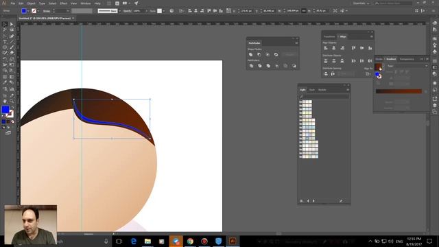
Task: Select the Type tool
Action: (x=5, y=42)
